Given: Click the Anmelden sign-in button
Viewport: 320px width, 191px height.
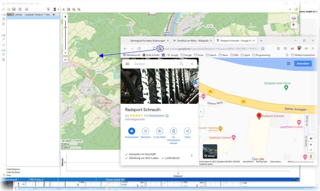Looking at the screenshot, I should pyautogui.click(x=303, y=64).
